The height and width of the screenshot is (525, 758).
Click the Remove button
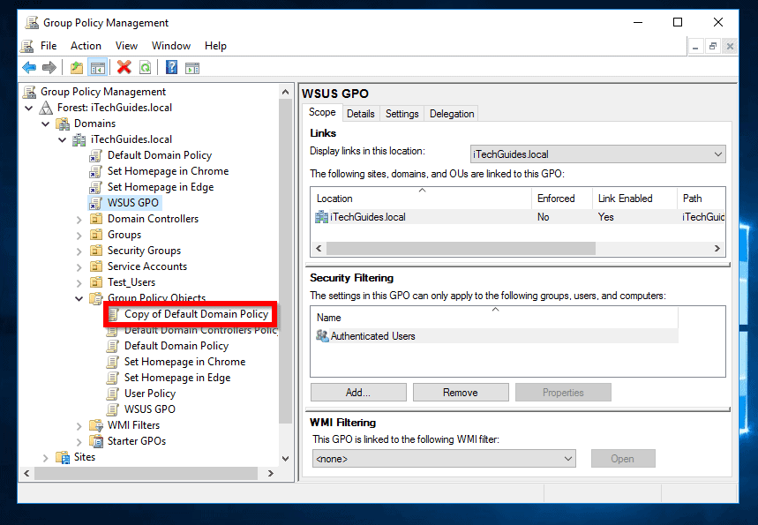(x=461, y=392)
